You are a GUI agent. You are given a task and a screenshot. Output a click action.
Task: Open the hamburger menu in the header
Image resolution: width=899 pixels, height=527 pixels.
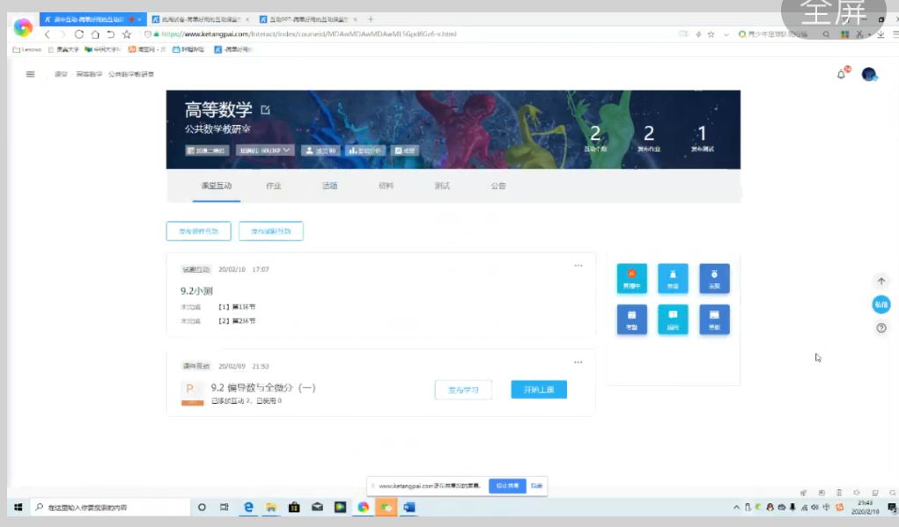click(30, 75)
